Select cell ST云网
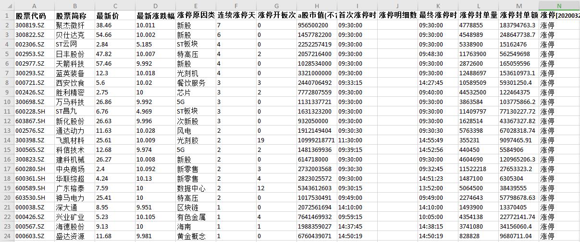580x242 pixels. (x=74, y=44)
